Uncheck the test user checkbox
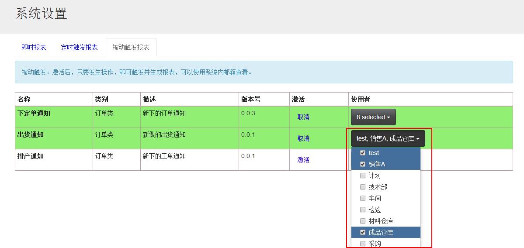Image resolution: width=524 pixels, height=248 pixels. tap(363, 153)
